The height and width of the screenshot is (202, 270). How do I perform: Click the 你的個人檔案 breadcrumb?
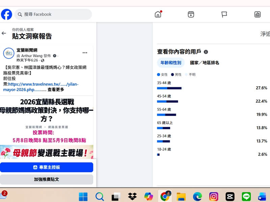pyautogui.click(x=23, y=30)
